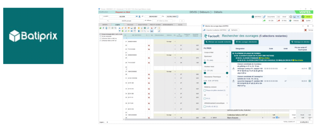
Task: Click the product icon of the 50,53 € cloison row
Action: click(x=234, y=81)
